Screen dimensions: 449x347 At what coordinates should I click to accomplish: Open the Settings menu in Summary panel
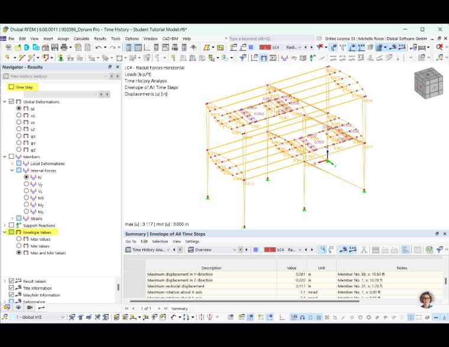192,241
